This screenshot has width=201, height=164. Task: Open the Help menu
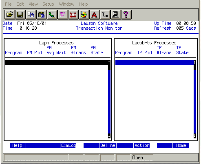84,4
